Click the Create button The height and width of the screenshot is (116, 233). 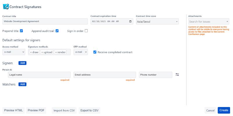pos(224,110)
